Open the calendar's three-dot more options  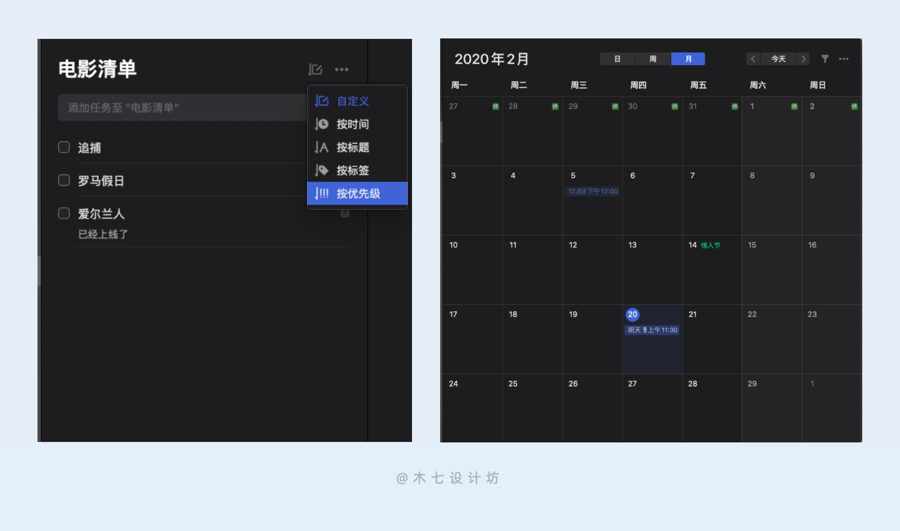coord(844,59)
